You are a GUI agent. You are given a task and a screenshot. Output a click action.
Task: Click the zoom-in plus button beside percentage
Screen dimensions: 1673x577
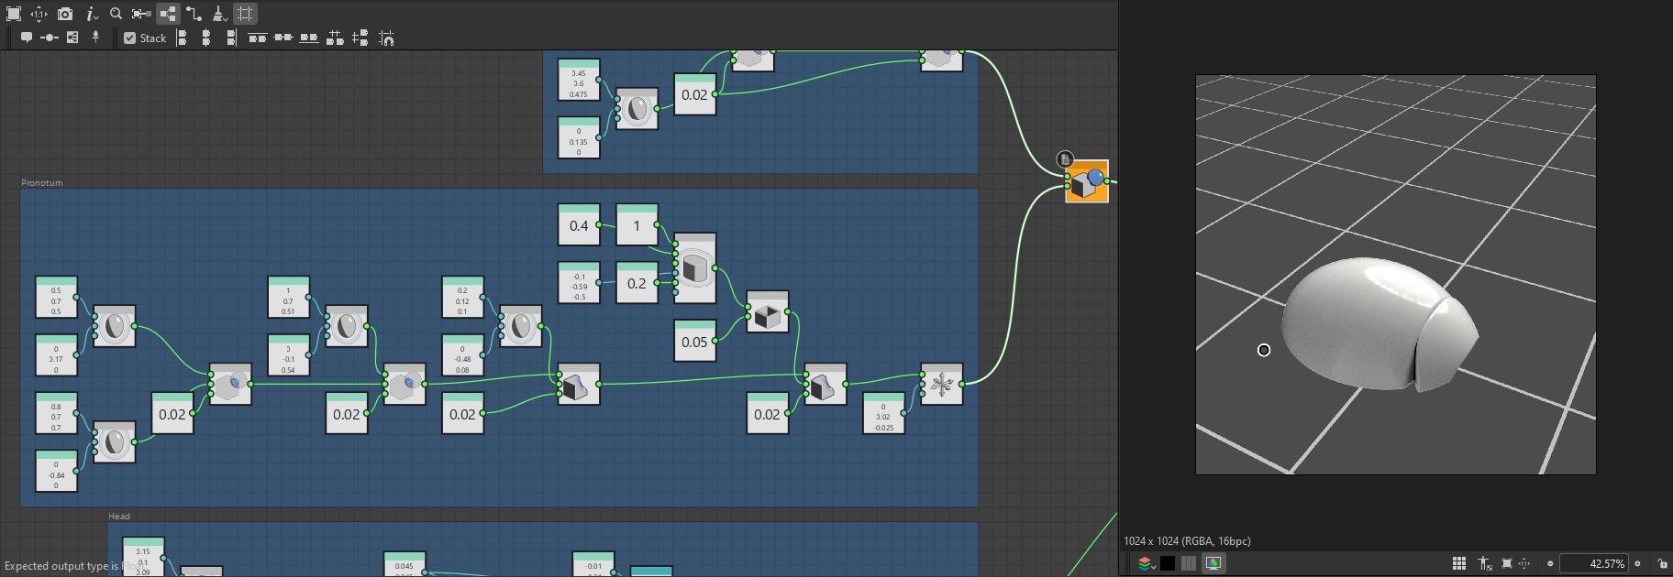pos(1638,563)
